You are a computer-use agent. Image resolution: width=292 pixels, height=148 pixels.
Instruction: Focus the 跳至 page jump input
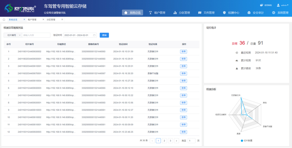pos(192,141)
